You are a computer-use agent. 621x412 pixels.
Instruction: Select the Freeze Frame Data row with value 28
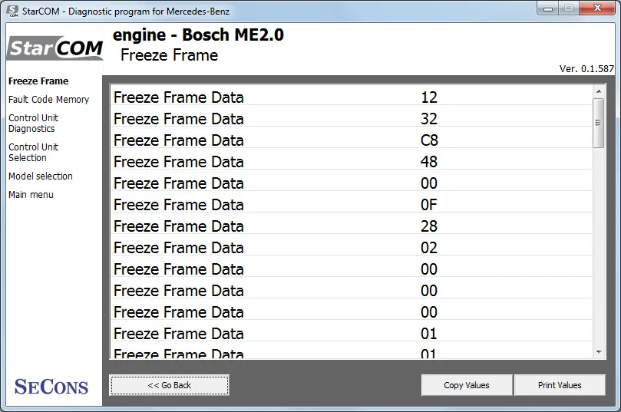(x=352, y=226)
